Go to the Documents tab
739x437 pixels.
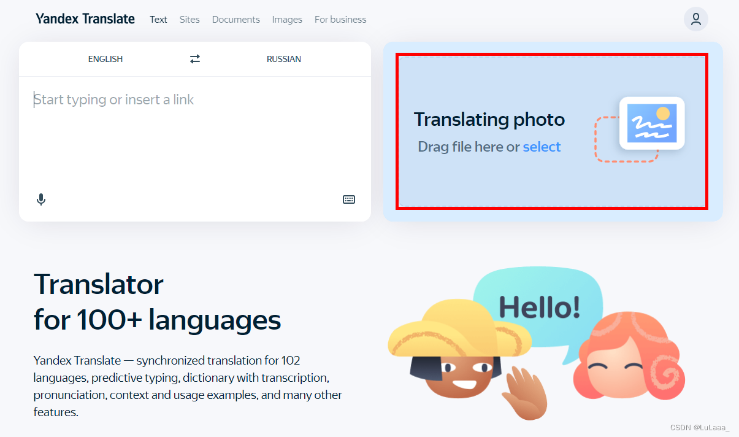tap(236, 20)
